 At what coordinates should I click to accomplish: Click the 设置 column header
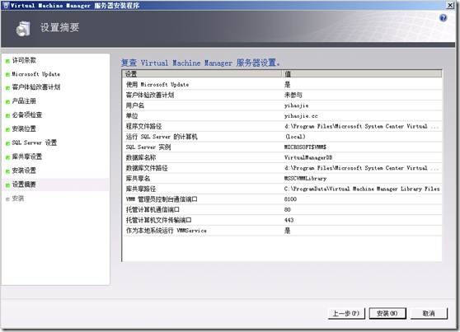[202, 73]
